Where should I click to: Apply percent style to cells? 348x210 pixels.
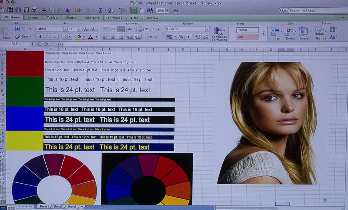[181, 37]
